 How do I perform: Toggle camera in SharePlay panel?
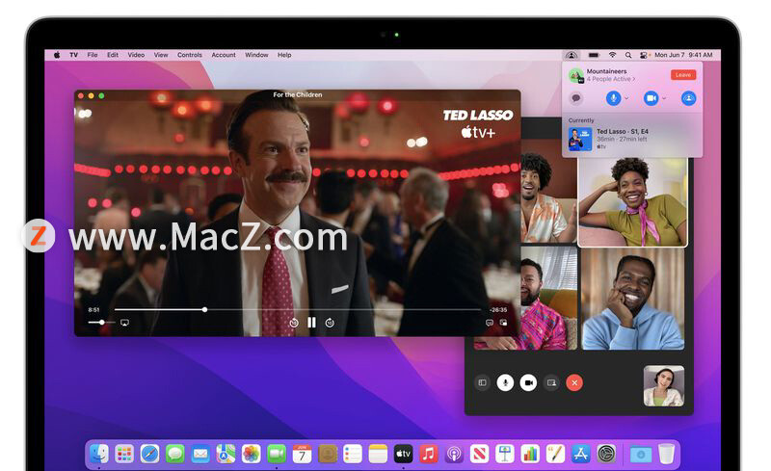pos(651,98)
